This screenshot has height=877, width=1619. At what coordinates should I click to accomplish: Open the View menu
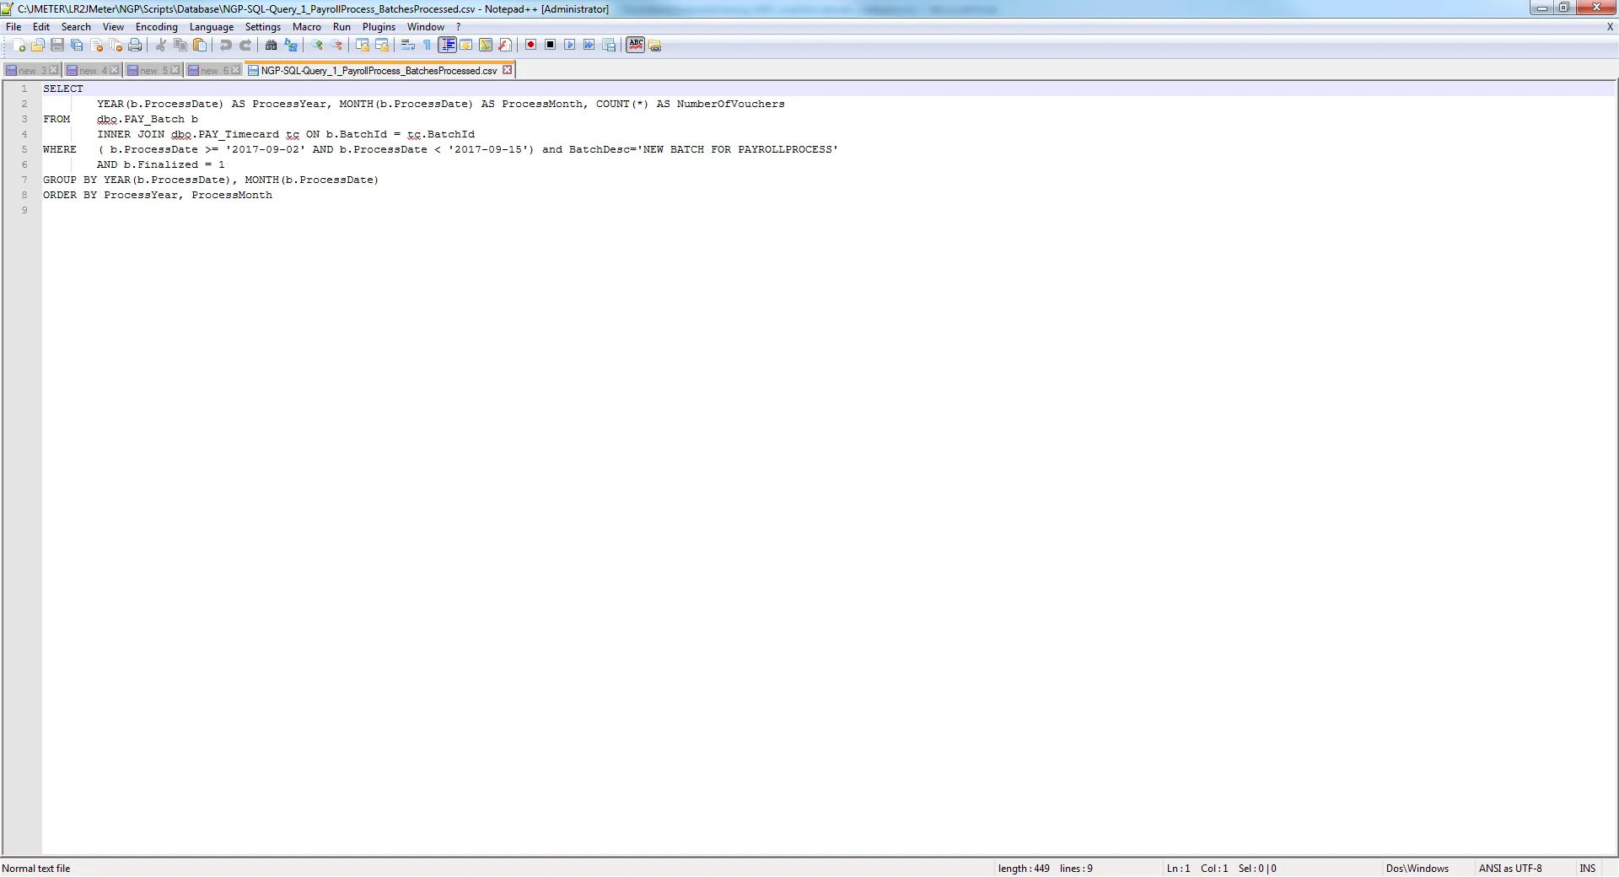tap(113, 27)
